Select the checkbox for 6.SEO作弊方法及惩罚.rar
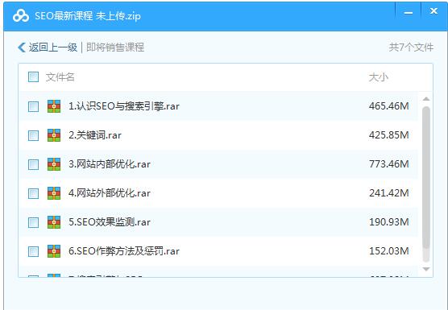Screen dimensions: 448x310 [33, 251]
